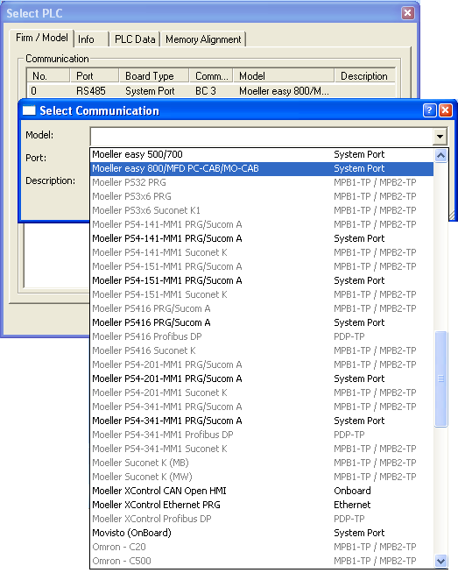Choose Moeller XControl Ethernet PRG
This screenshot has width=458, height=573.
tap(262, 505)
